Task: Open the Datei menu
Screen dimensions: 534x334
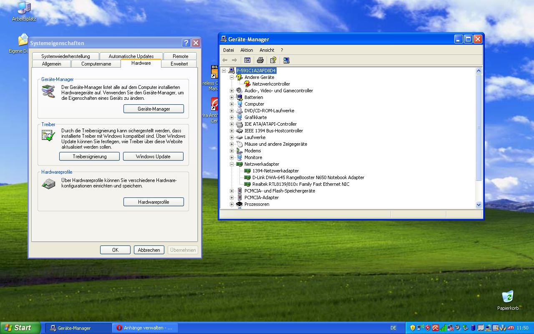Action: (229, 50)
